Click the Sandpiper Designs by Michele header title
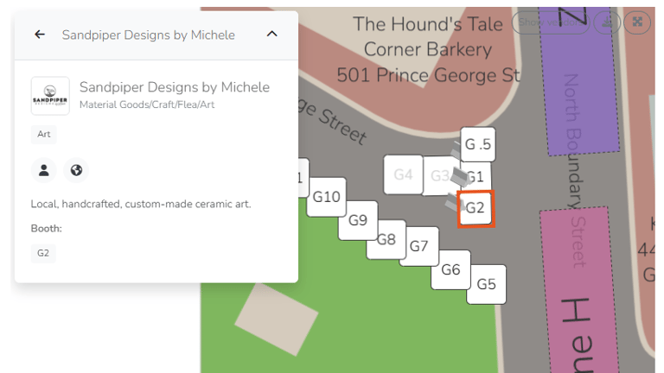 coord(148,35)
